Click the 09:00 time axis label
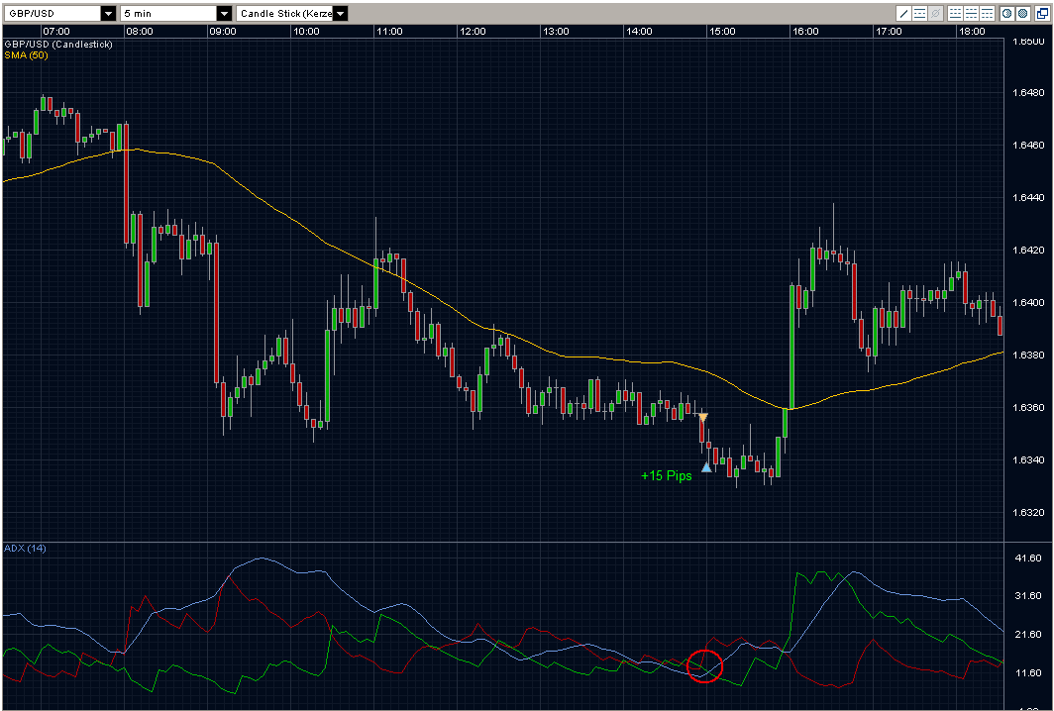 click(x=223, y=32)
